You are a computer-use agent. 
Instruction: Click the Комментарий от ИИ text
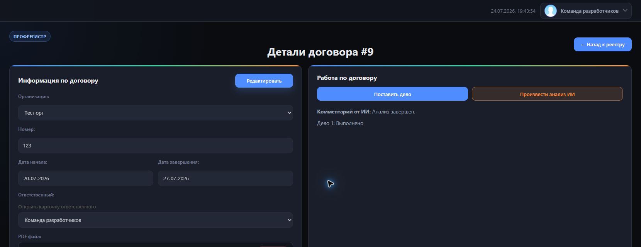[366, 112]
